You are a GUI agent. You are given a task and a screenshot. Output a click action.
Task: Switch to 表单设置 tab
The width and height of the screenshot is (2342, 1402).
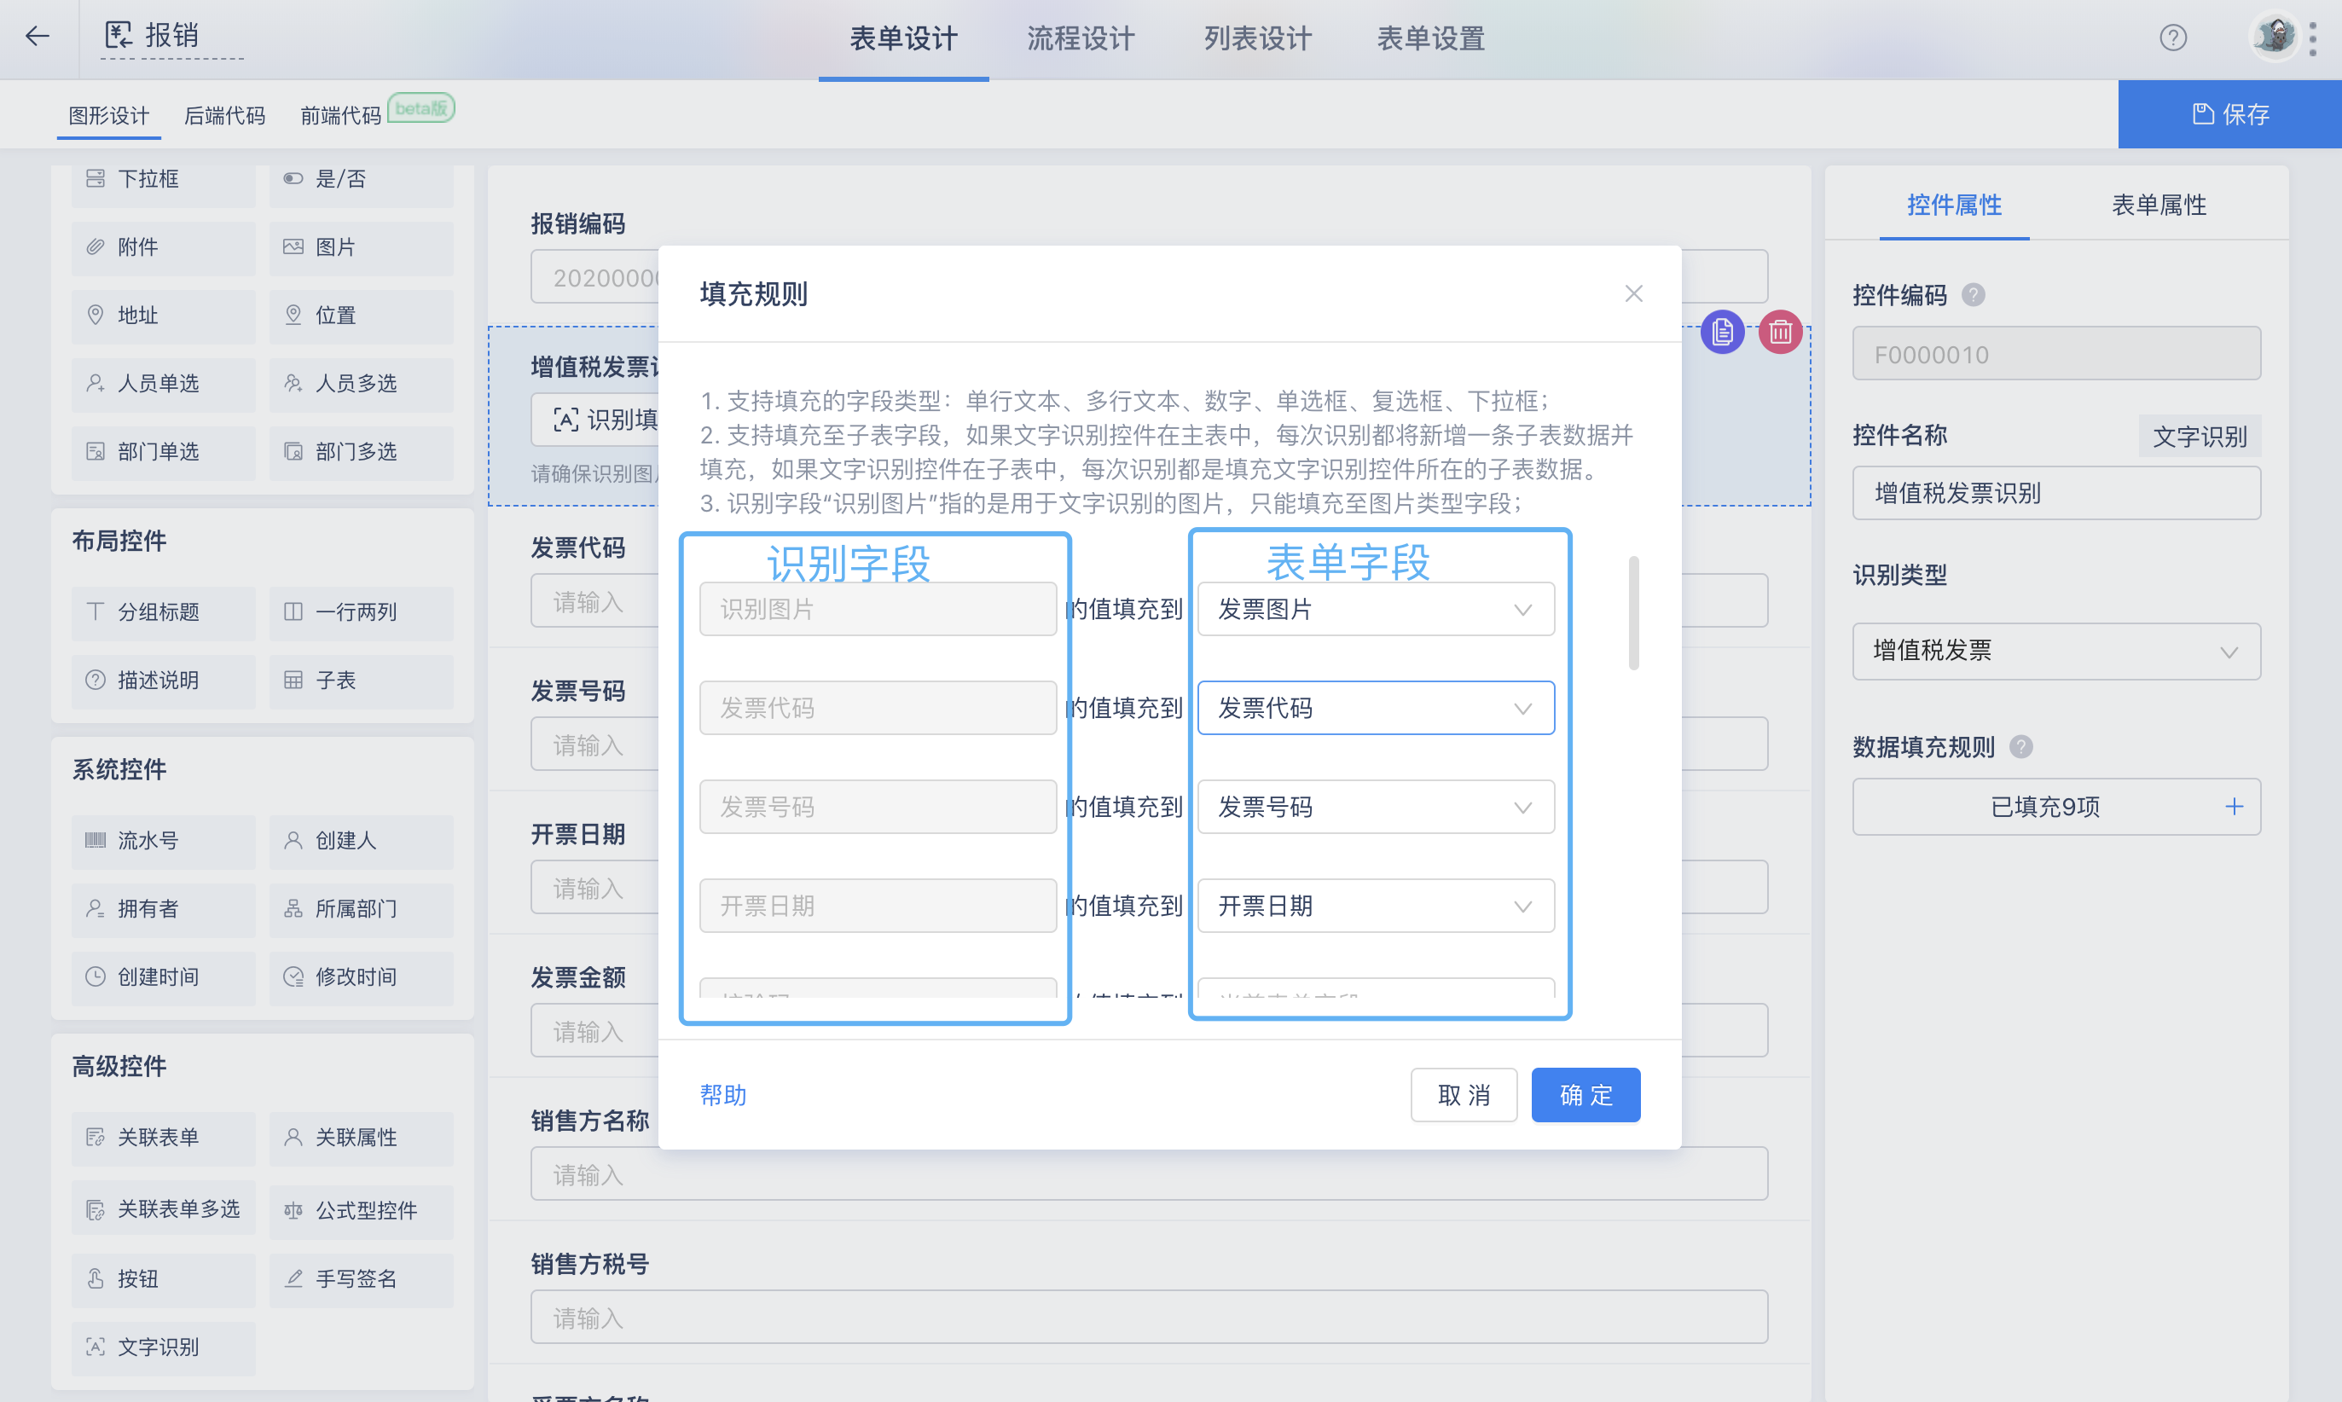(1430, 38)
